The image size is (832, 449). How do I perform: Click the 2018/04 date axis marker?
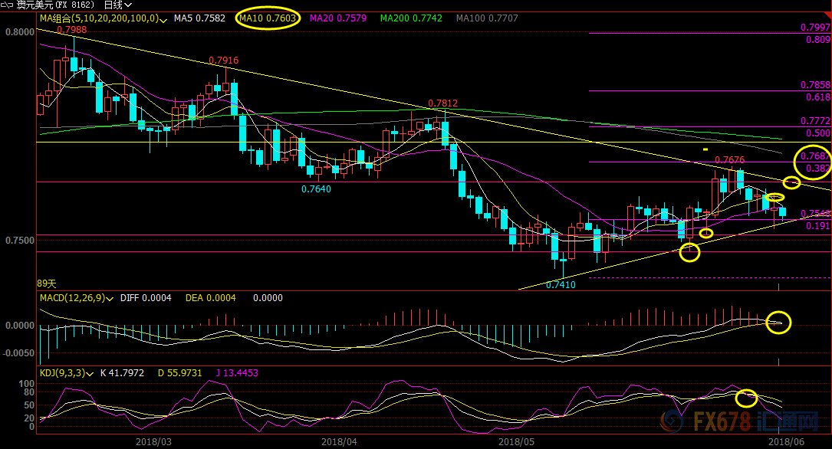pyautogui.click(x=339, y=441)
